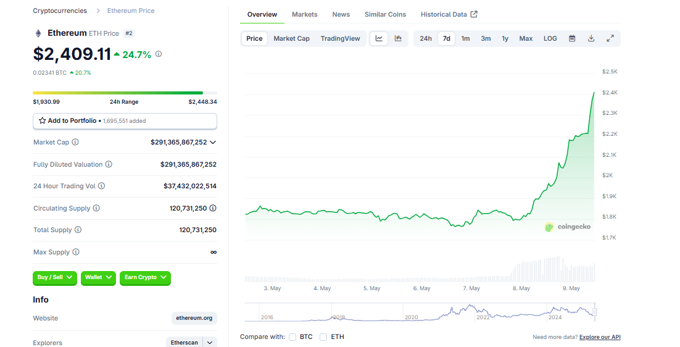
Task: Click the $37,432,022,514 trading volume value
Action: [190, 186]
